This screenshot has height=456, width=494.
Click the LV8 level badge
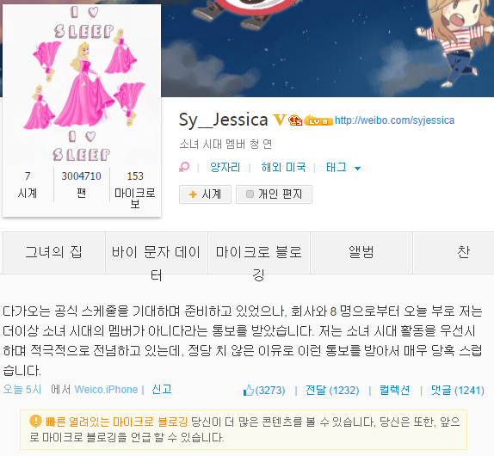(x=318, y=120)
